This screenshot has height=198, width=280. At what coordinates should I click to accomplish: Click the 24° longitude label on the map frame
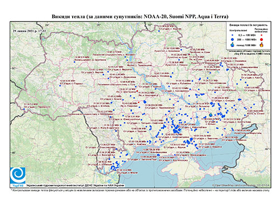point(47,25)
